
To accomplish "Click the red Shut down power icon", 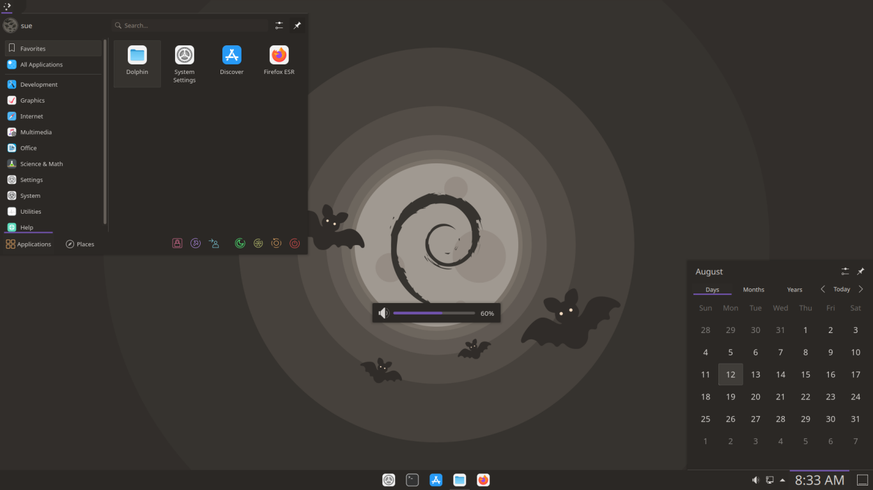I will [295, 243].
